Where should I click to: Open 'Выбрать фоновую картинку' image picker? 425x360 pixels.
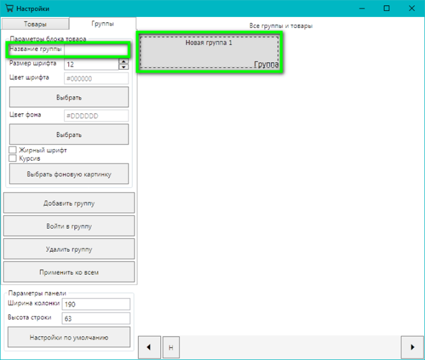click(69, 174)
